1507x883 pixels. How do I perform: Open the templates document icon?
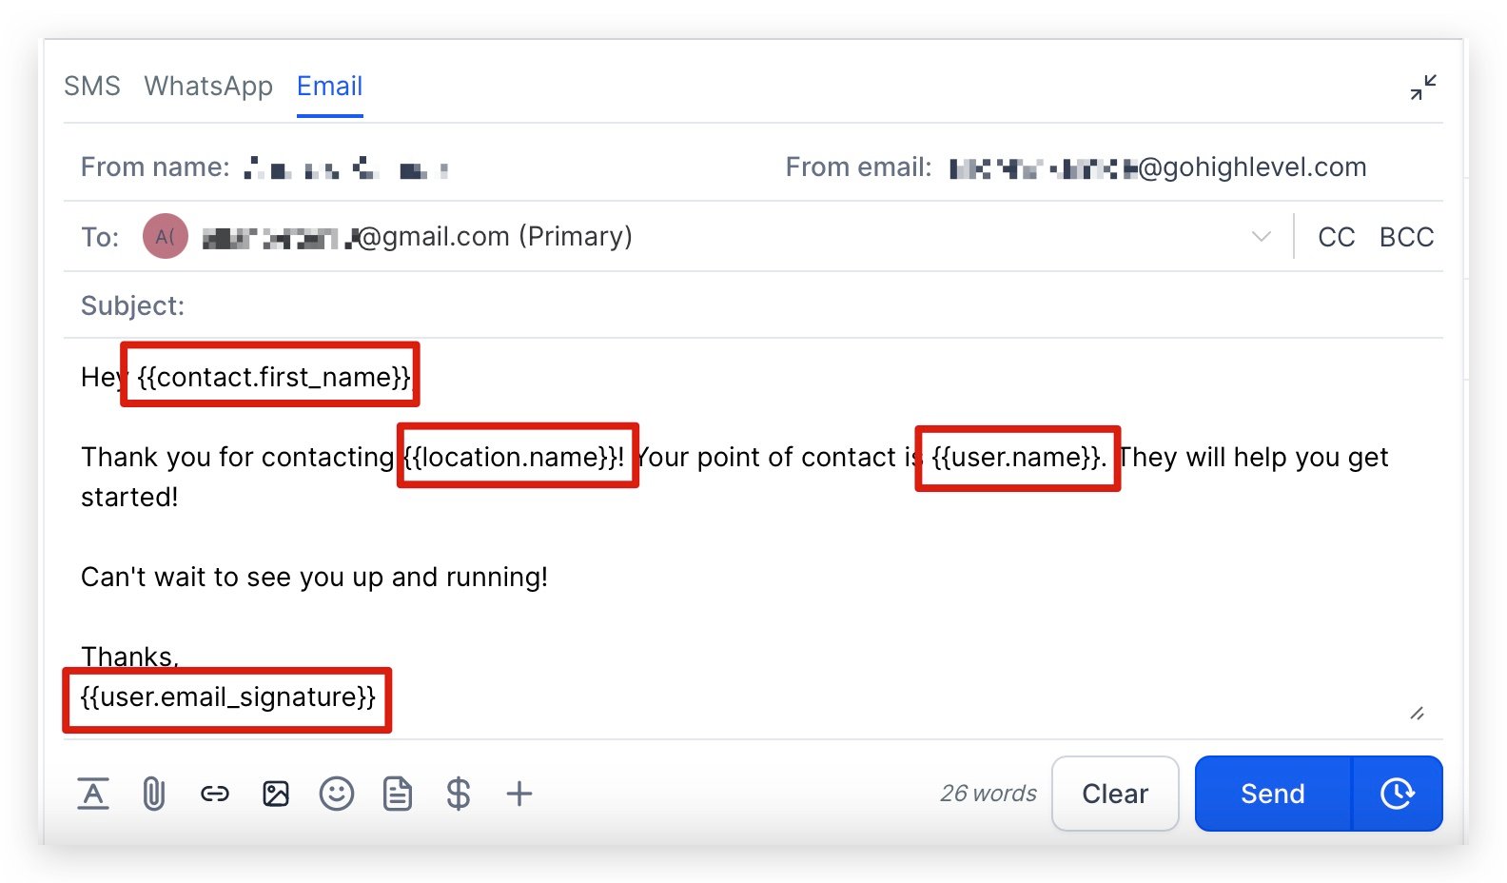tap(398, 794)
